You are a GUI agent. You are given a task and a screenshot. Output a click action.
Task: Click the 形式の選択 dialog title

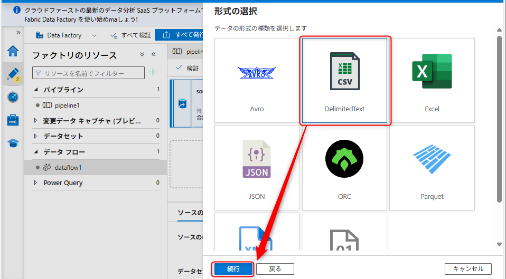(236, 12)
